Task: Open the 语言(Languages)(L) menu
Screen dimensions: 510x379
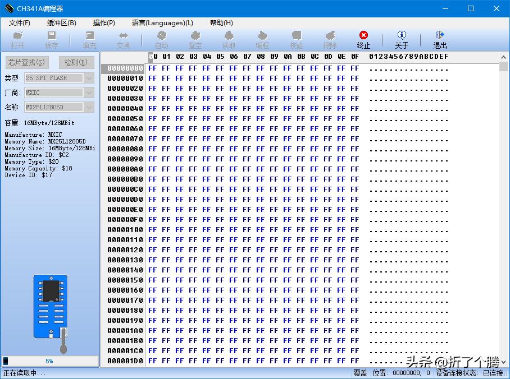Action: point(162,23)
